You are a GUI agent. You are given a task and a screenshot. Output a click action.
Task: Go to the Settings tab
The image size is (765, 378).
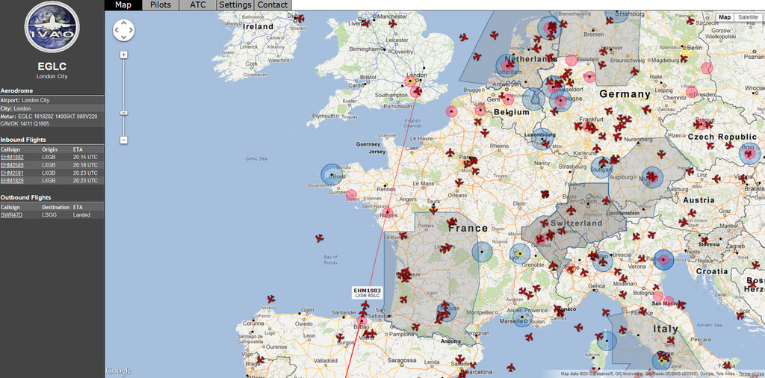235,4
